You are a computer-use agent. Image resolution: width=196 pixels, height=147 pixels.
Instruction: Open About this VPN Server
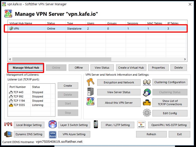click(x=119, y=103)
